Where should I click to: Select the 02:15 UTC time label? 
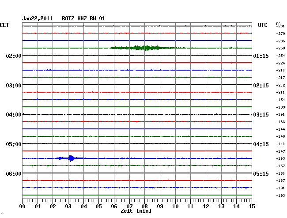[x=261, y=86]
